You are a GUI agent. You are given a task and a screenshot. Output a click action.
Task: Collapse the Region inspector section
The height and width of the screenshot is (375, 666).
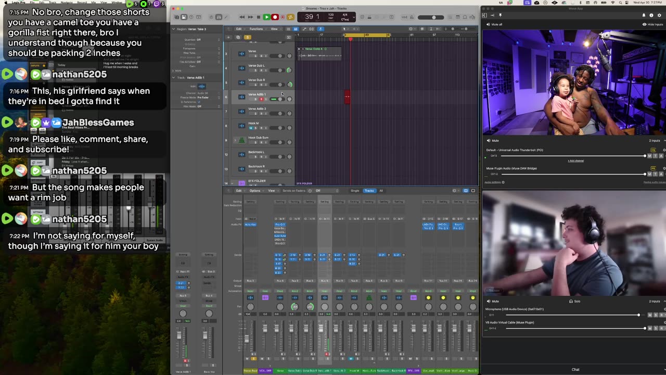pyautogui.click(x=174, y=29)
